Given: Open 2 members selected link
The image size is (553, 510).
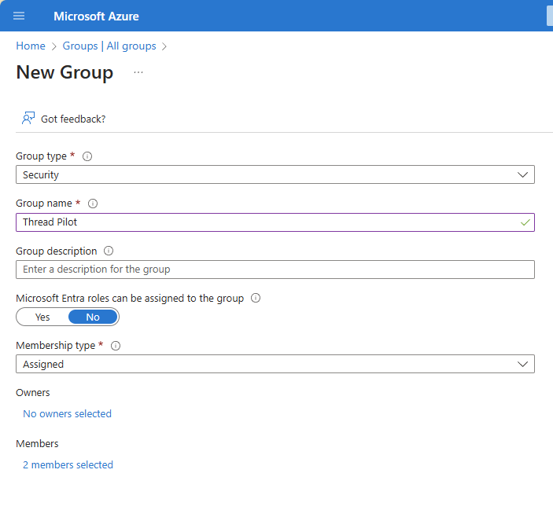Looking at the screenshot, I should (68, 465).
